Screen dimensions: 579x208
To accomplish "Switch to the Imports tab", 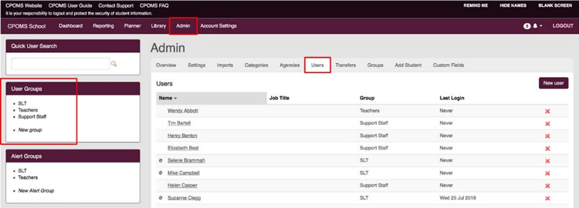I will point(225,65).
